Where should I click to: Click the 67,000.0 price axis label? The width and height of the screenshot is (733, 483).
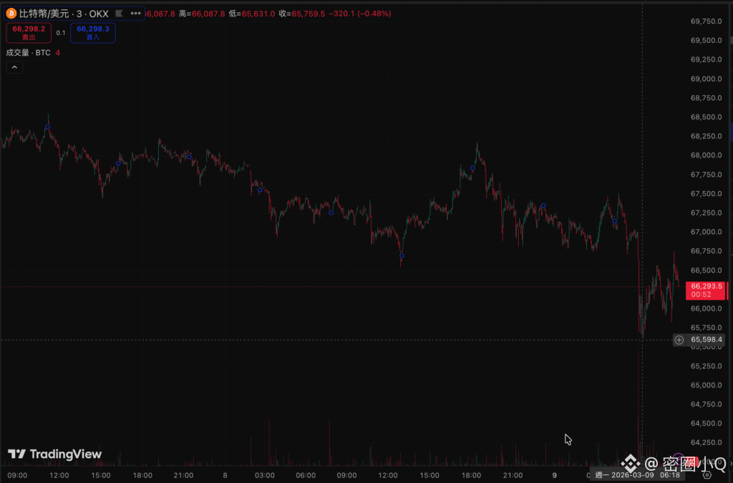point(706,232)
